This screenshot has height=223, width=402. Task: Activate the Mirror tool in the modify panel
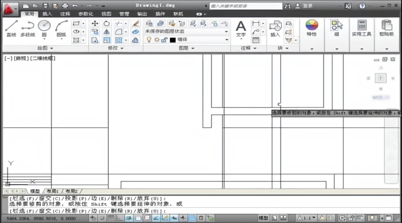coord(107,32)
